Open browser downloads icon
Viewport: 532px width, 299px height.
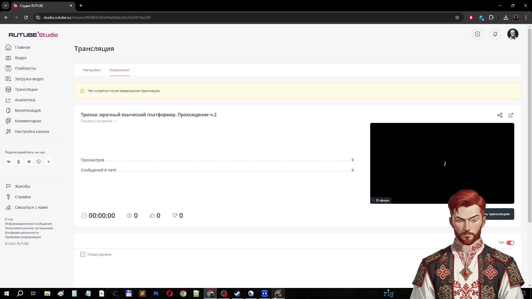click(506, 17)
